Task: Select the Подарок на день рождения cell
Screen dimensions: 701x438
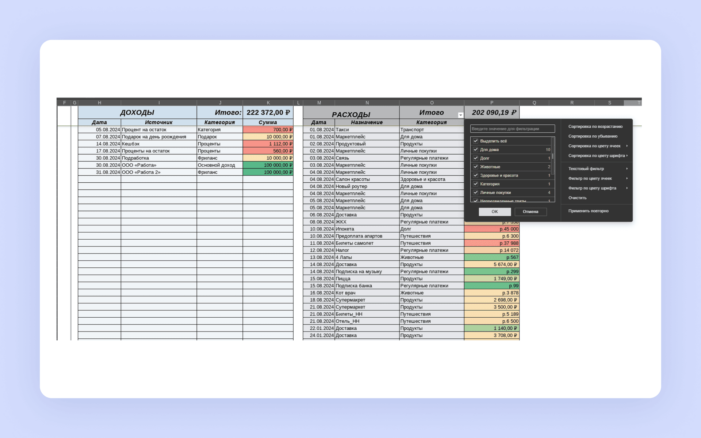Action: pos(159,137)
